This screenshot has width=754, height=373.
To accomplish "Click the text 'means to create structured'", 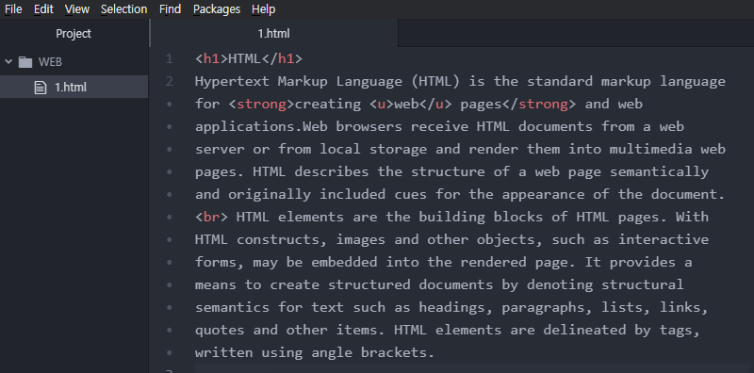I will [x=303, y=284].
